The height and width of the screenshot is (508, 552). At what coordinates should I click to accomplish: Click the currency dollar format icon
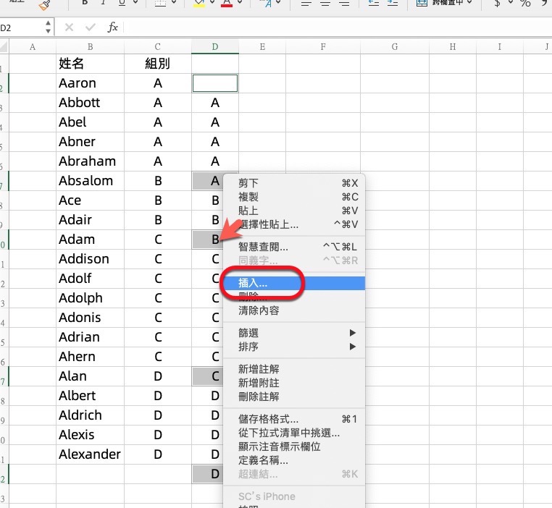click(497, 4)
